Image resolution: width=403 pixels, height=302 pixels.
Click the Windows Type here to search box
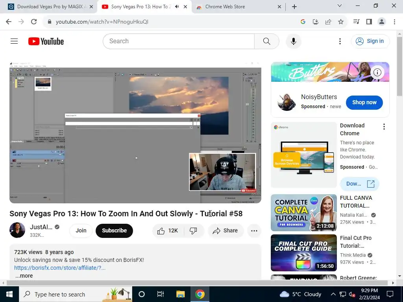(75, 294)
